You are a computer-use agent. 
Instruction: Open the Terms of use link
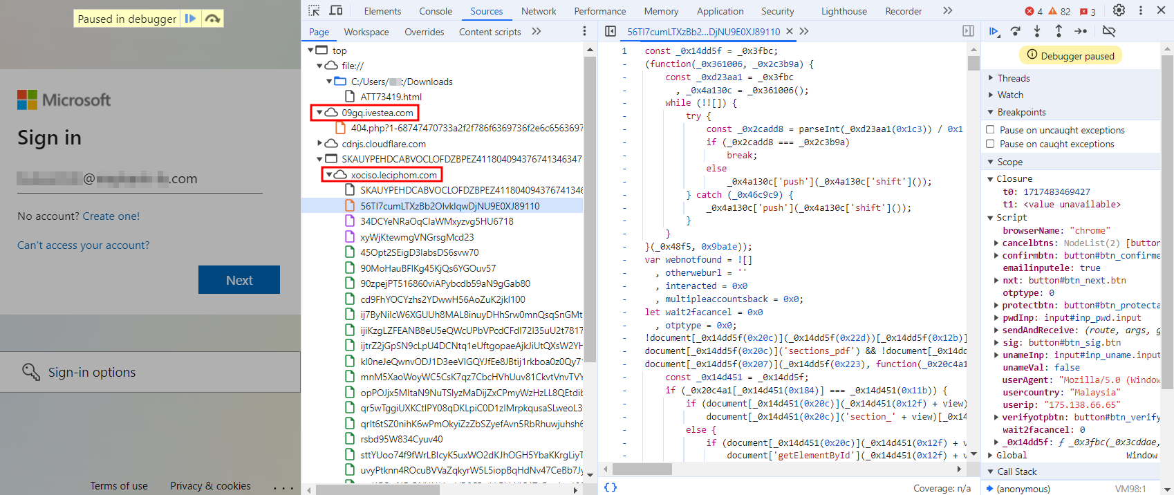(119, 486)
